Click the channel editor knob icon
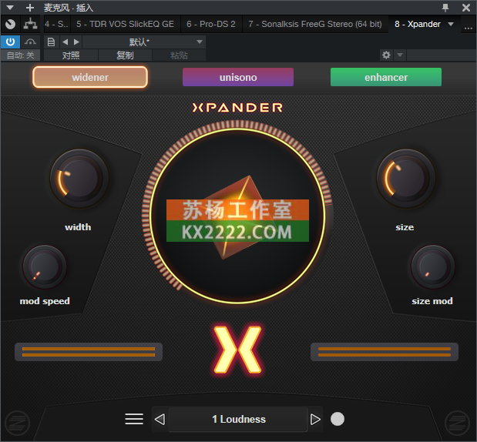 10,24
